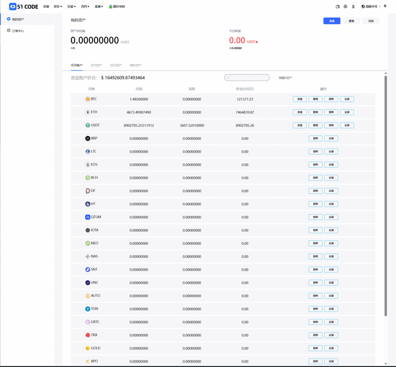Image resolution: width=396 pixels, height=367 pixels.
Task: Click 提现 button in the BTC row
Action: point(315,99)
